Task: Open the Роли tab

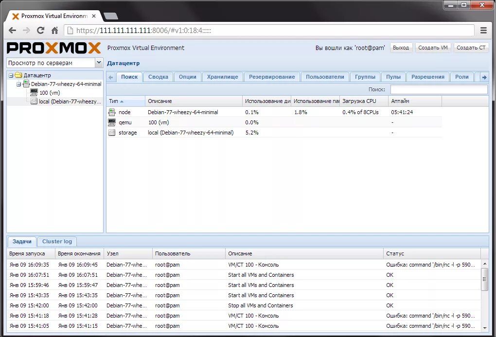Action: pos(462,77)
